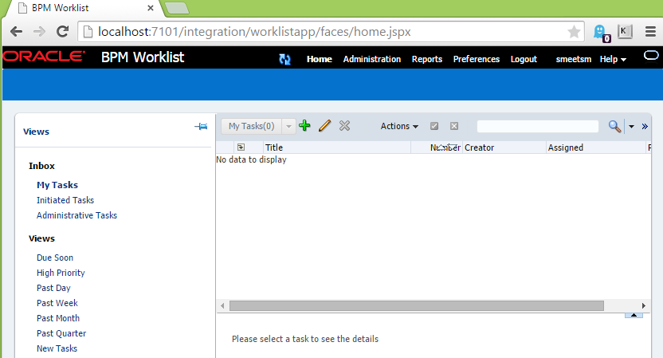Screen dimensions: 663x358
Task: Expand the Actions dropdown menu
Action: [399, 126]
